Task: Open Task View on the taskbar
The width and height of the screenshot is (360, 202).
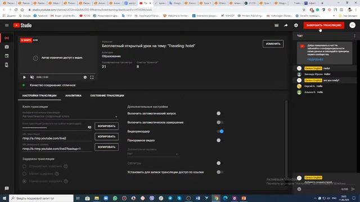Action: (78, 198)
